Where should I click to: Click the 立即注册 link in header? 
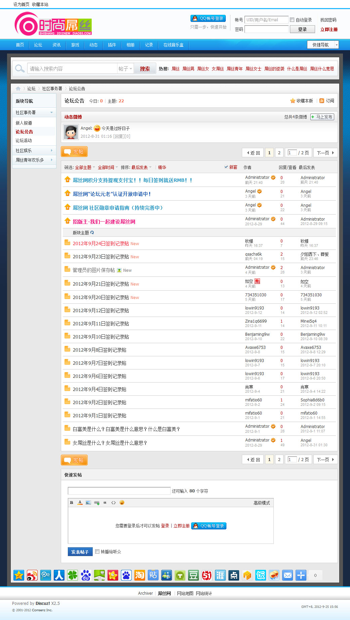[x=329, y=29]
